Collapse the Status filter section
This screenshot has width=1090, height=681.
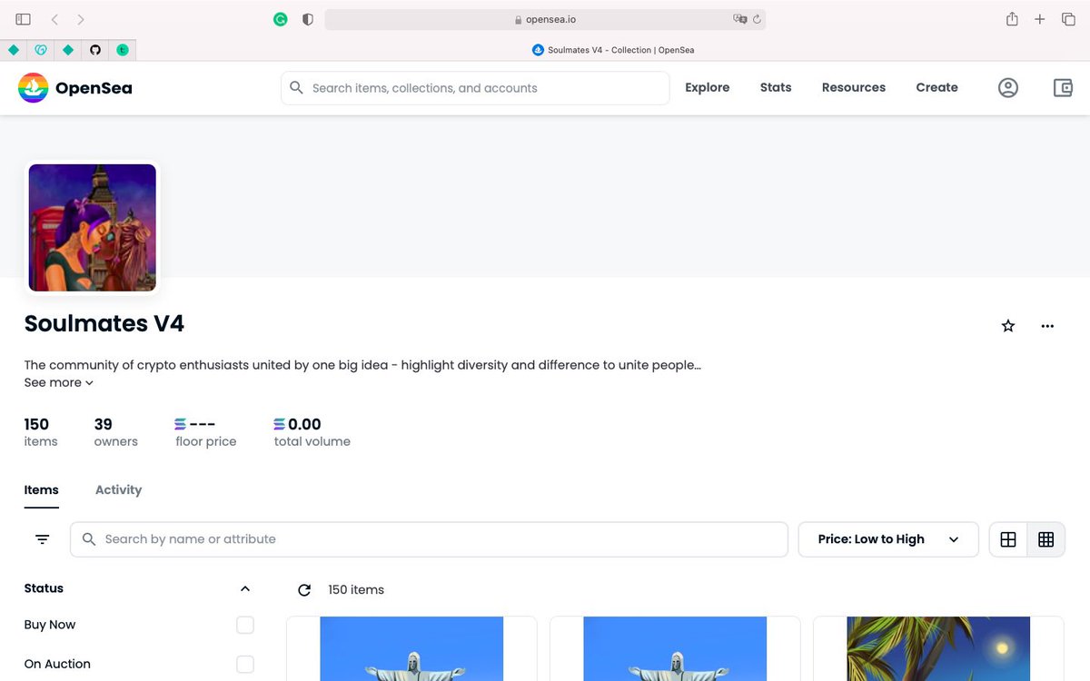(x=244, y=588)
